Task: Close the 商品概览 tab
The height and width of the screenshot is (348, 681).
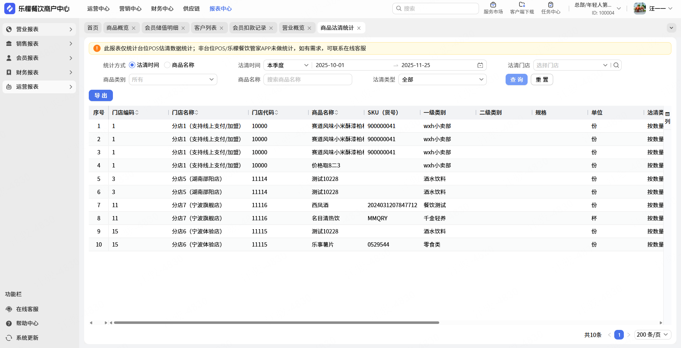Action: coord(134,28)
